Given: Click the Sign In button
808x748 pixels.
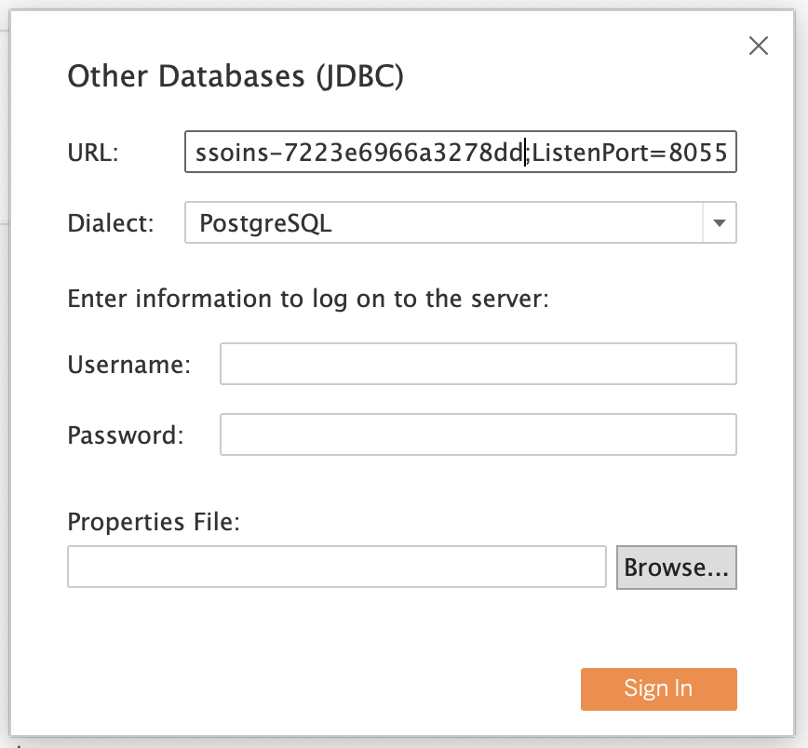Looking at the screenshot, I should (x=658, y=688).
